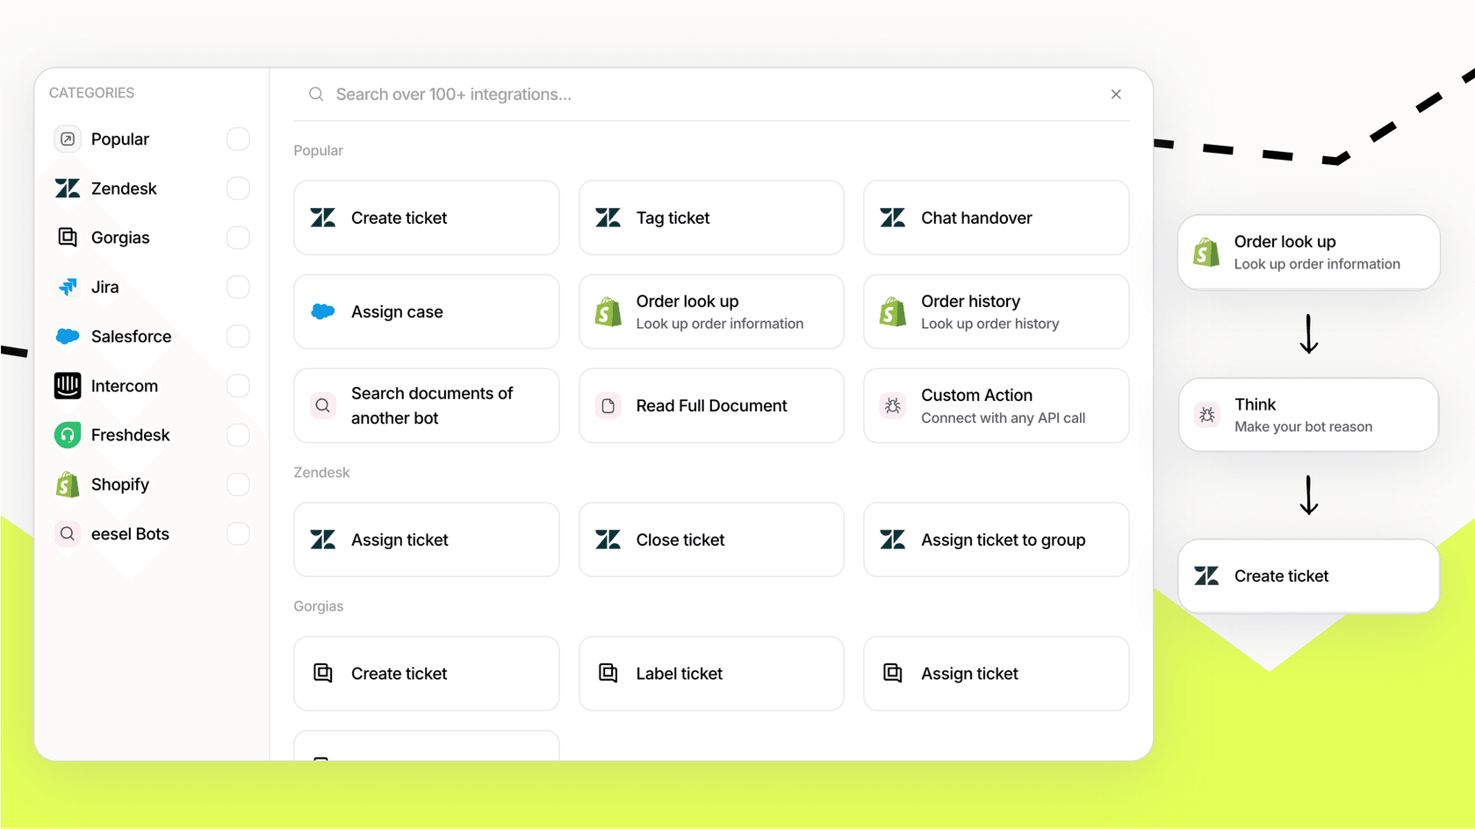Click the Custom Action bug icon
This screenshot has height=829, width=1475.
pos(893,406)
